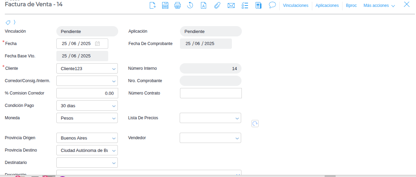Screen dimensions: 416x177
Task: Click the new document icon
Action: 153,5
